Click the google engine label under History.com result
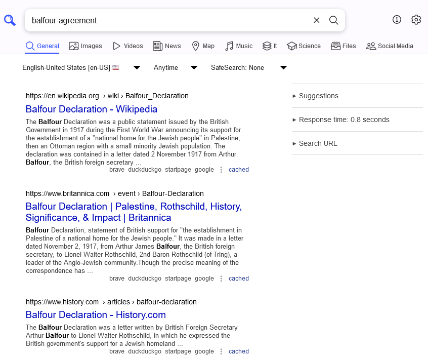Image resolution: width=428 pixels, height=356 pixels. pyautogui.click(x=204, y=351)
